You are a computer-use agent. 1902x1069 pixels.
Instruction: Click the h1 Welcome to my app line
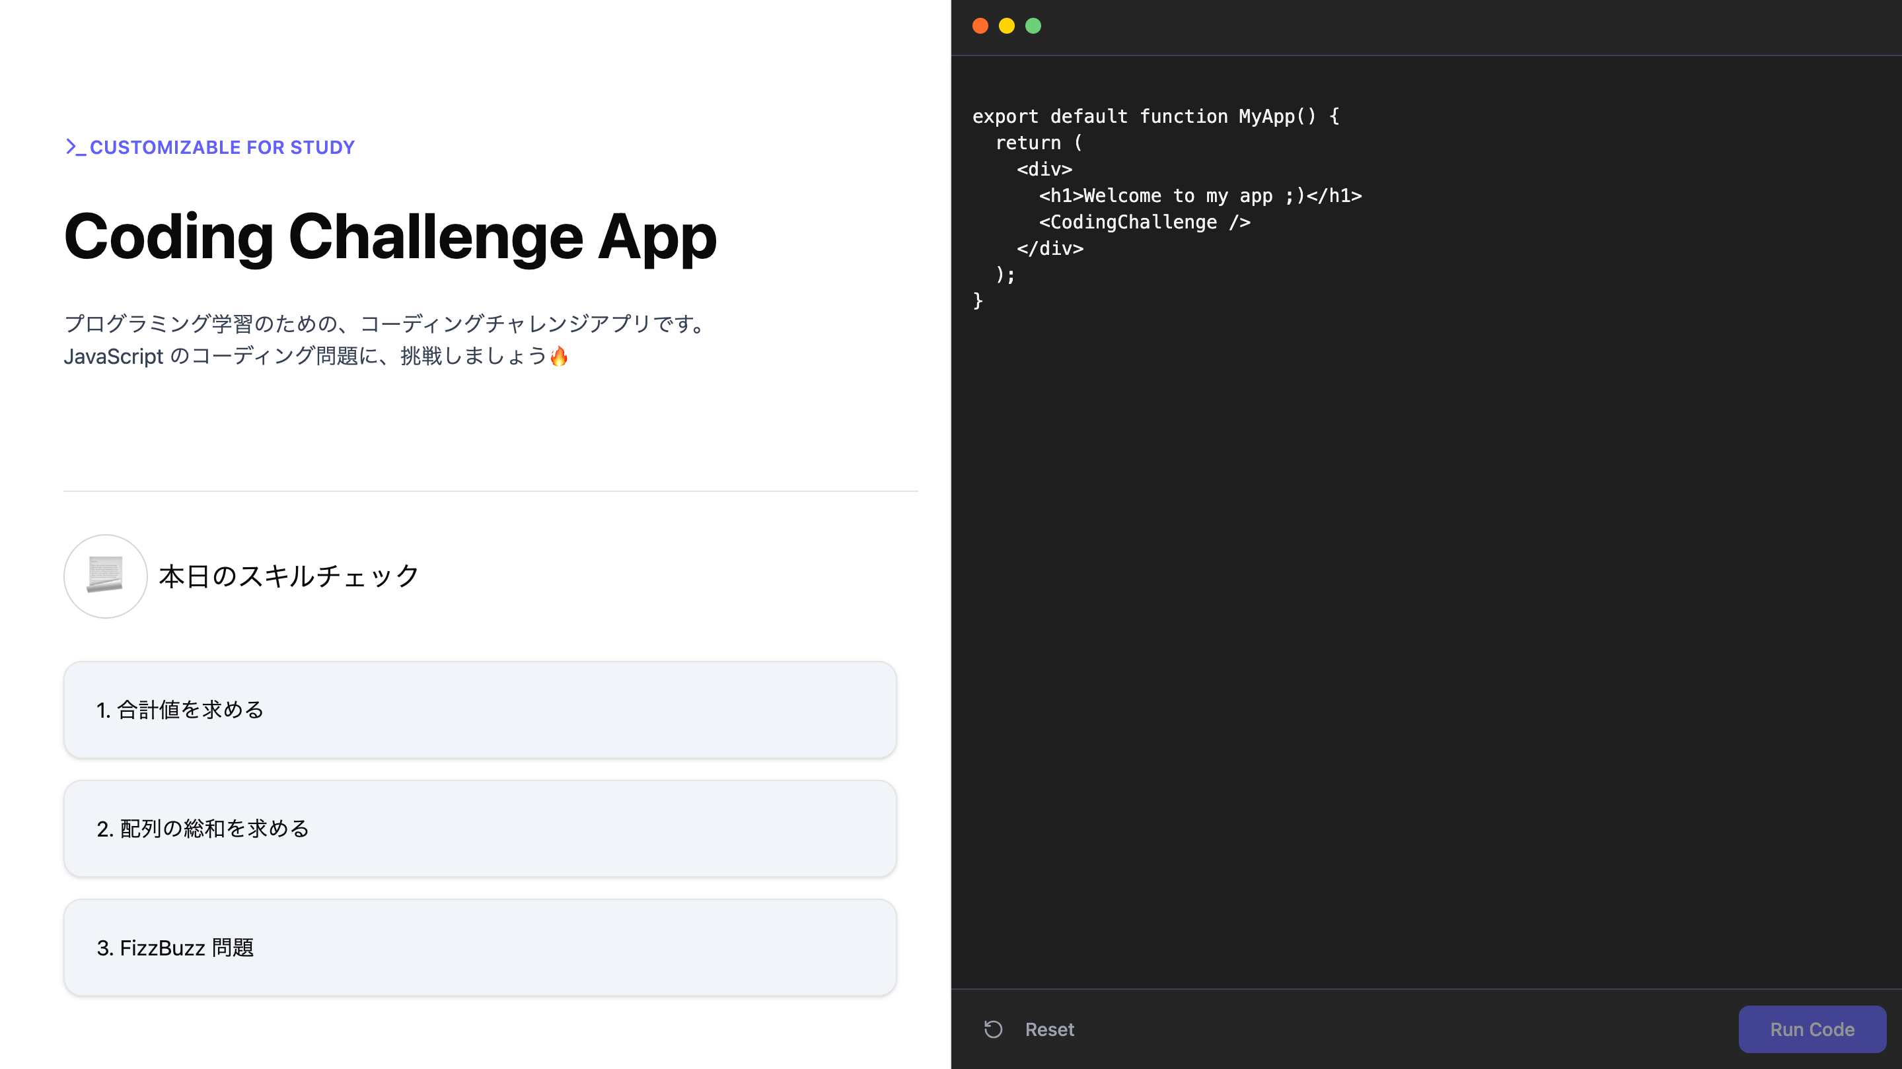pyautogui.click(x=1200, y=195)
